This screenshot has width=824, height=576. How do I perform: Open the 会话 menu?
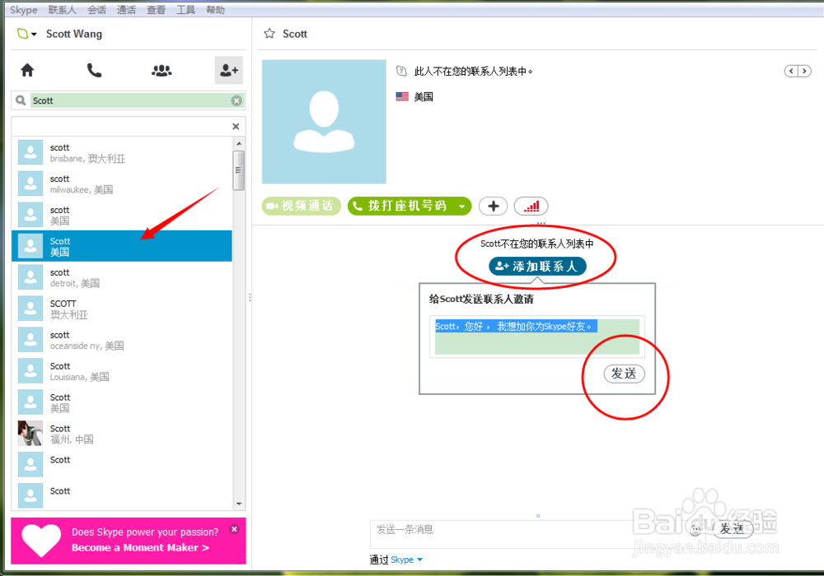(x=96, y=10)
